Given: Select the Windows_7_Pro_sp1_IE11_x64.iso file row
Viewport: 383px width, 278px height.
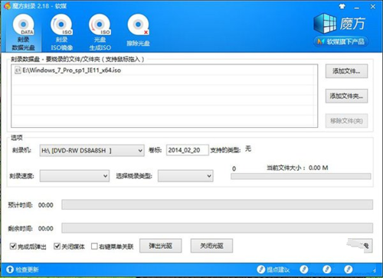Looking at the screenshot, I should (x=164, y=70).
